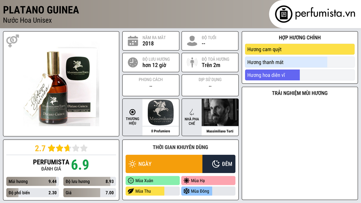Click the calendar icon beside Năm ra mắt
The height and width of the screenshot is (203, 361).
coord(133,41)
